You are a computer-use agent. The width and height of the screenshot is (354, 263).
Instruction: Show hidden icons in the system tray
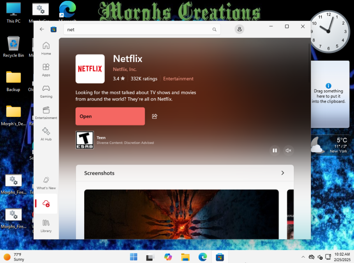[x=303, y=257]
